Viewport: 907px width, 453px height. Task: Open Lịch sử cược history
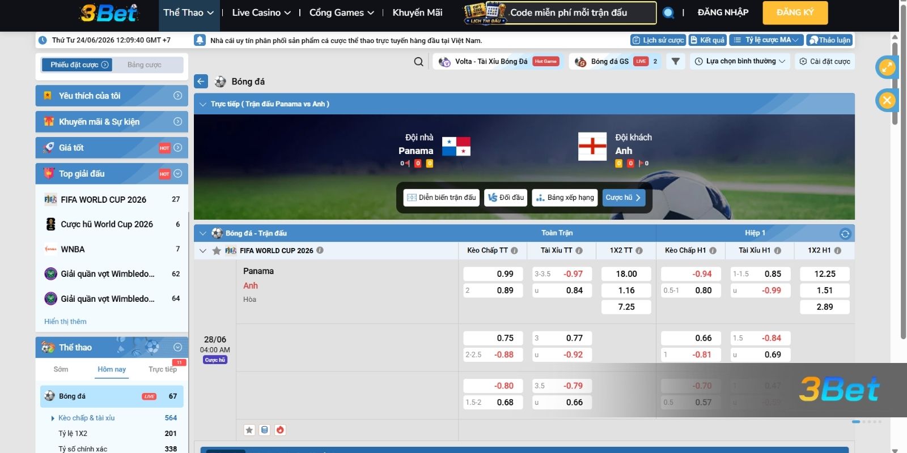(x=658, y=40)
